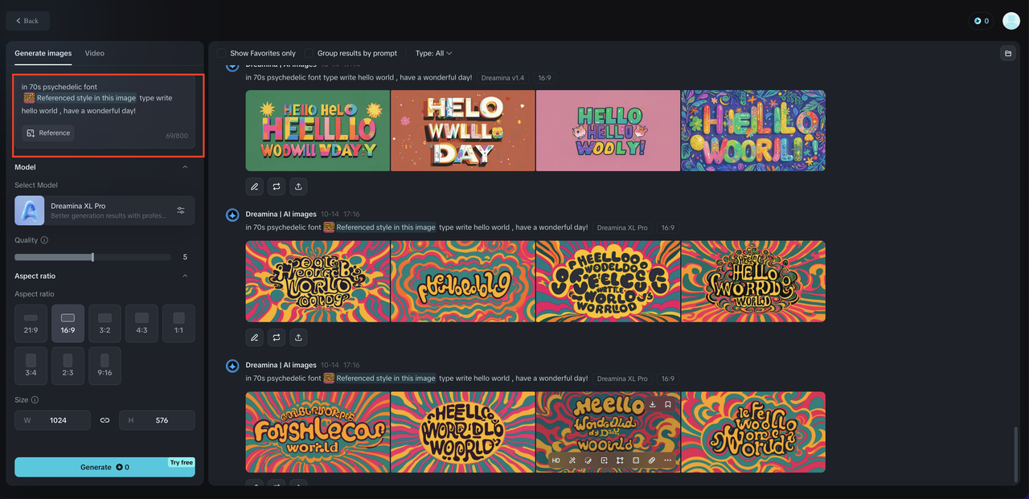Upscale hovered image with HD button
The width and height of the screenshot is (1029, 499).
click(x=555, y=460)
